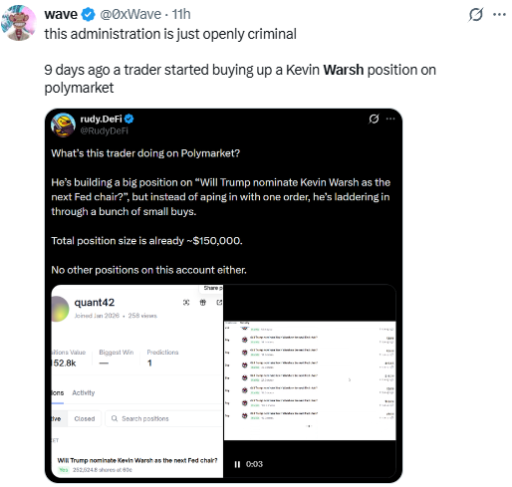The height and width of the screenshot is (487, 512).
Task: Open the more options menu on wave's post
Action: [x=499, y=15]
